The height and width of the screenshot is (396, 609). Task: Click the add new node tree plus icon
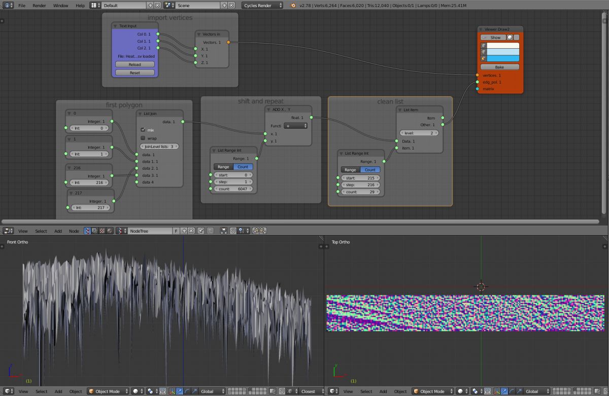coord(184,231)
